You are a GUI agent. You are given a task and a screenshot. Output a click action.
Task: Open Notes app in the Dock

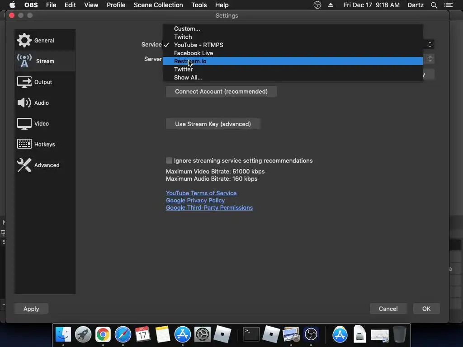pos(163,334)
